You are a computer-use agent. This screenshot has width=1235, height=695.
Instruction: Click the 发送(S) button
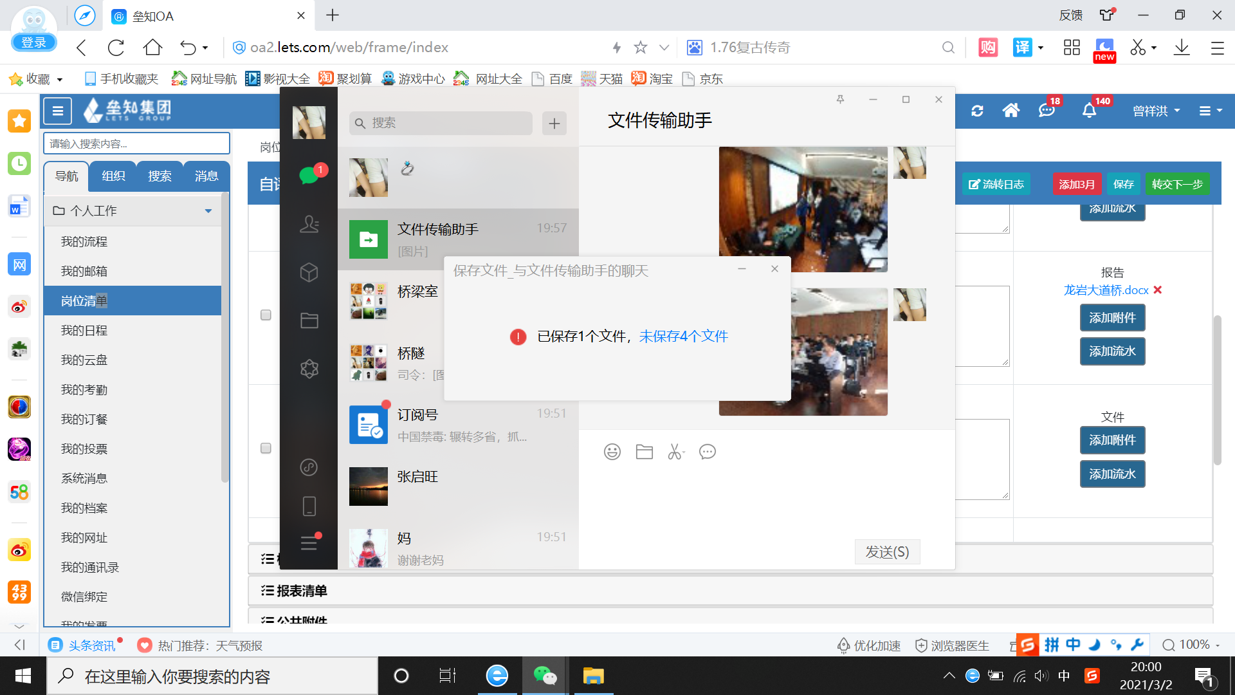pyautogui.click(x=886, y=551)
